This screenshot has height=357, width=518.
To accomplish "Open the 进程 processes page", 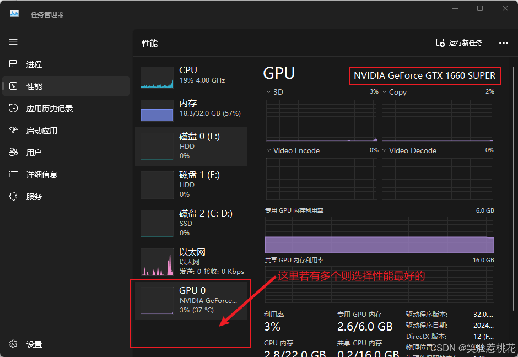I will [x=66, y=64].
